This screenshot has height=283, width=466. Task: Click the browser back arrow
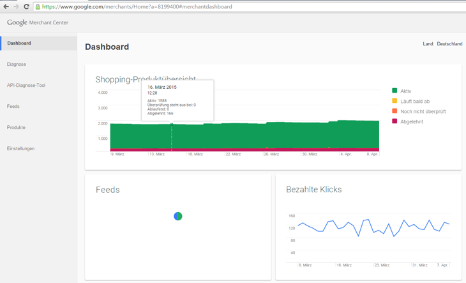[6, 6]
